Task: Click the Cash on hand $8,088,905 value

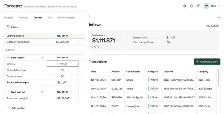Action: (x=63, y=42)
